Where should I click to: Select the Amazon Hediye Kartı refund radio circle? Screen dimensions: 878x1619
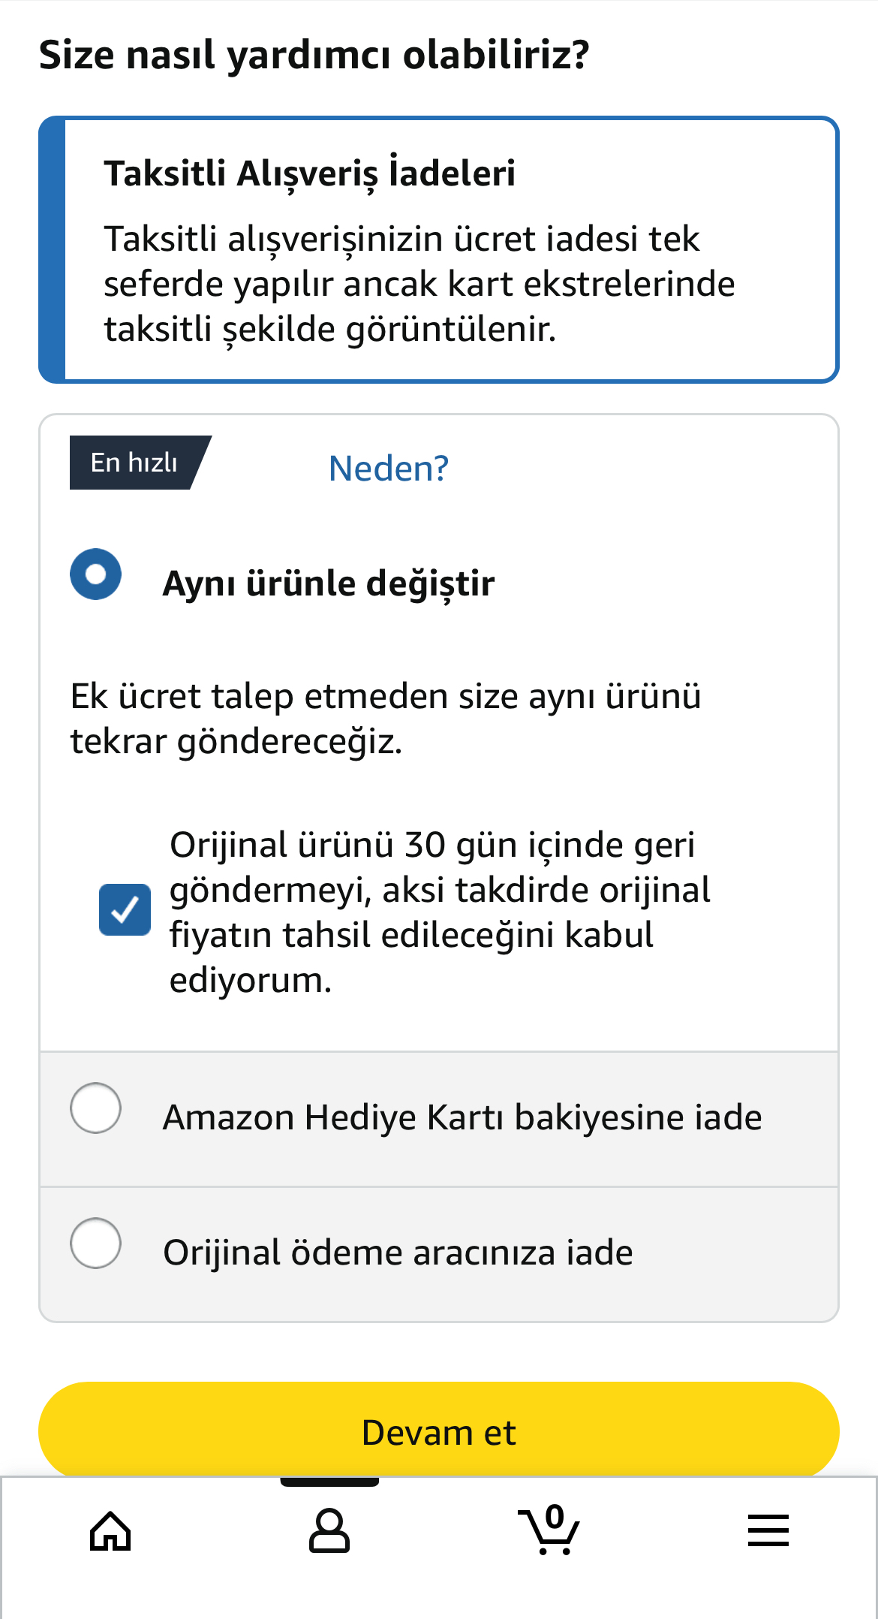tap(96, 1108)
